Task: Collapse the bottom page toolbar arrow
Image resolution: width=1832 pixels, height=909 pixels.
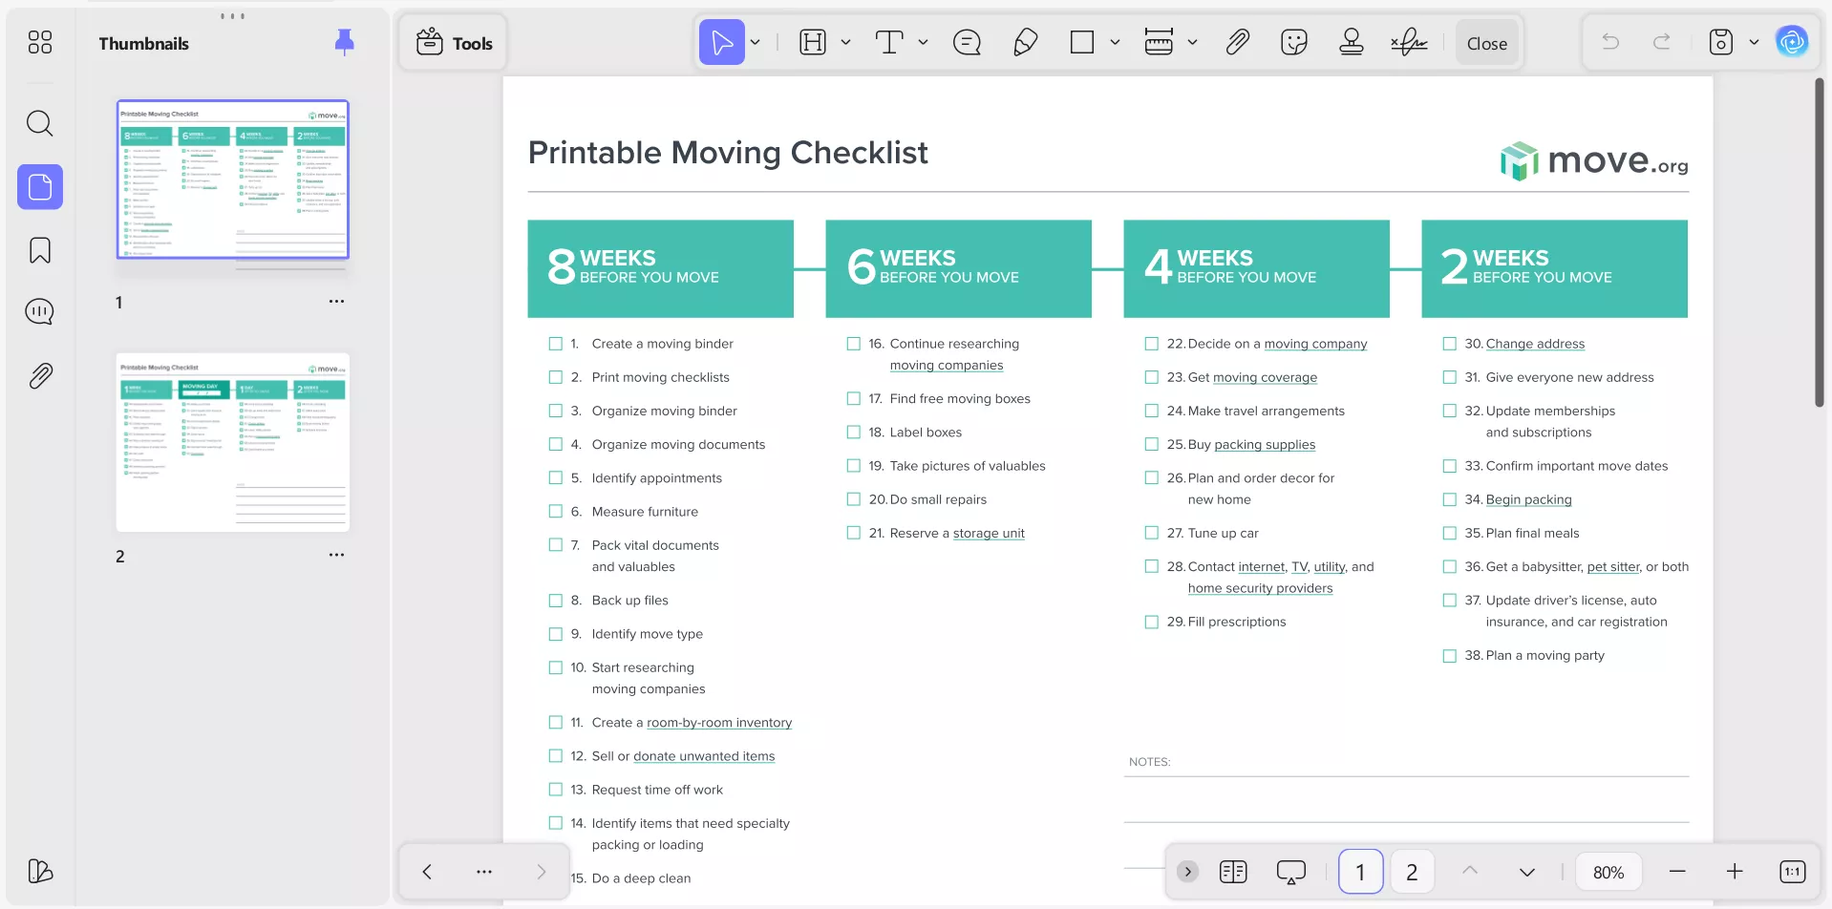Action: coord(1187,872)
